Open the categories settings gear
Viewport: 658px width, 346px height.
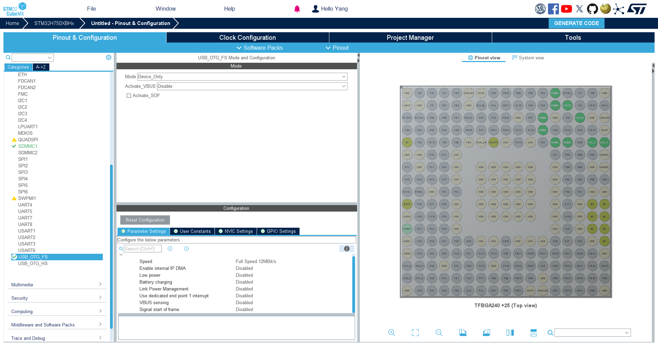pos(109,57)
